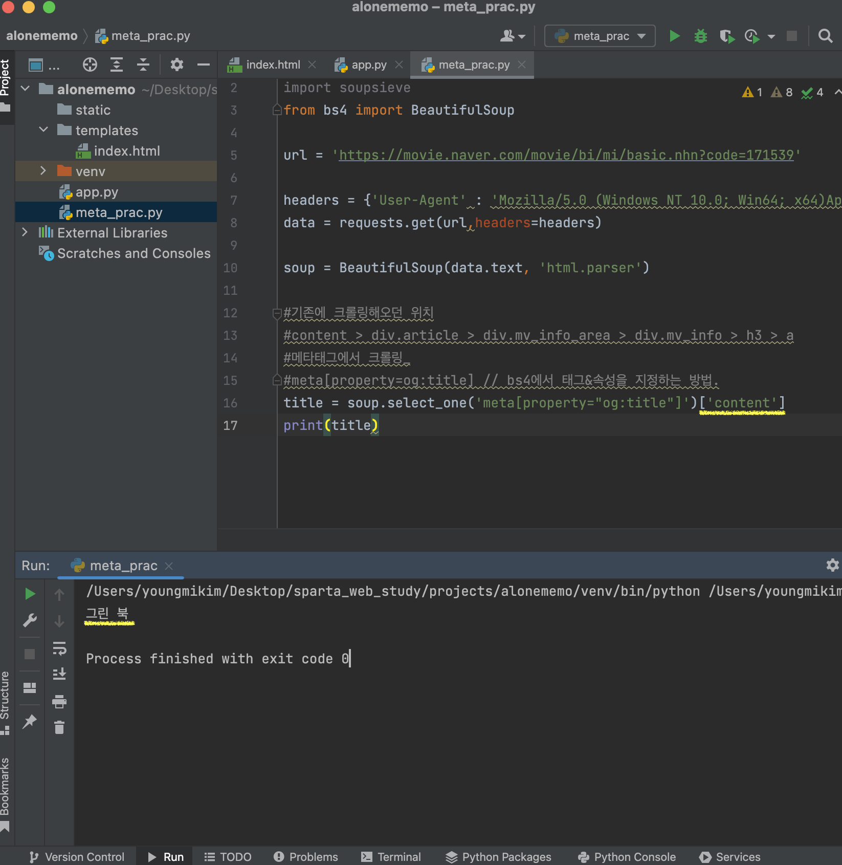Open Run tool window tab
This screenshot has width=842, height=865.
point(165,857)
